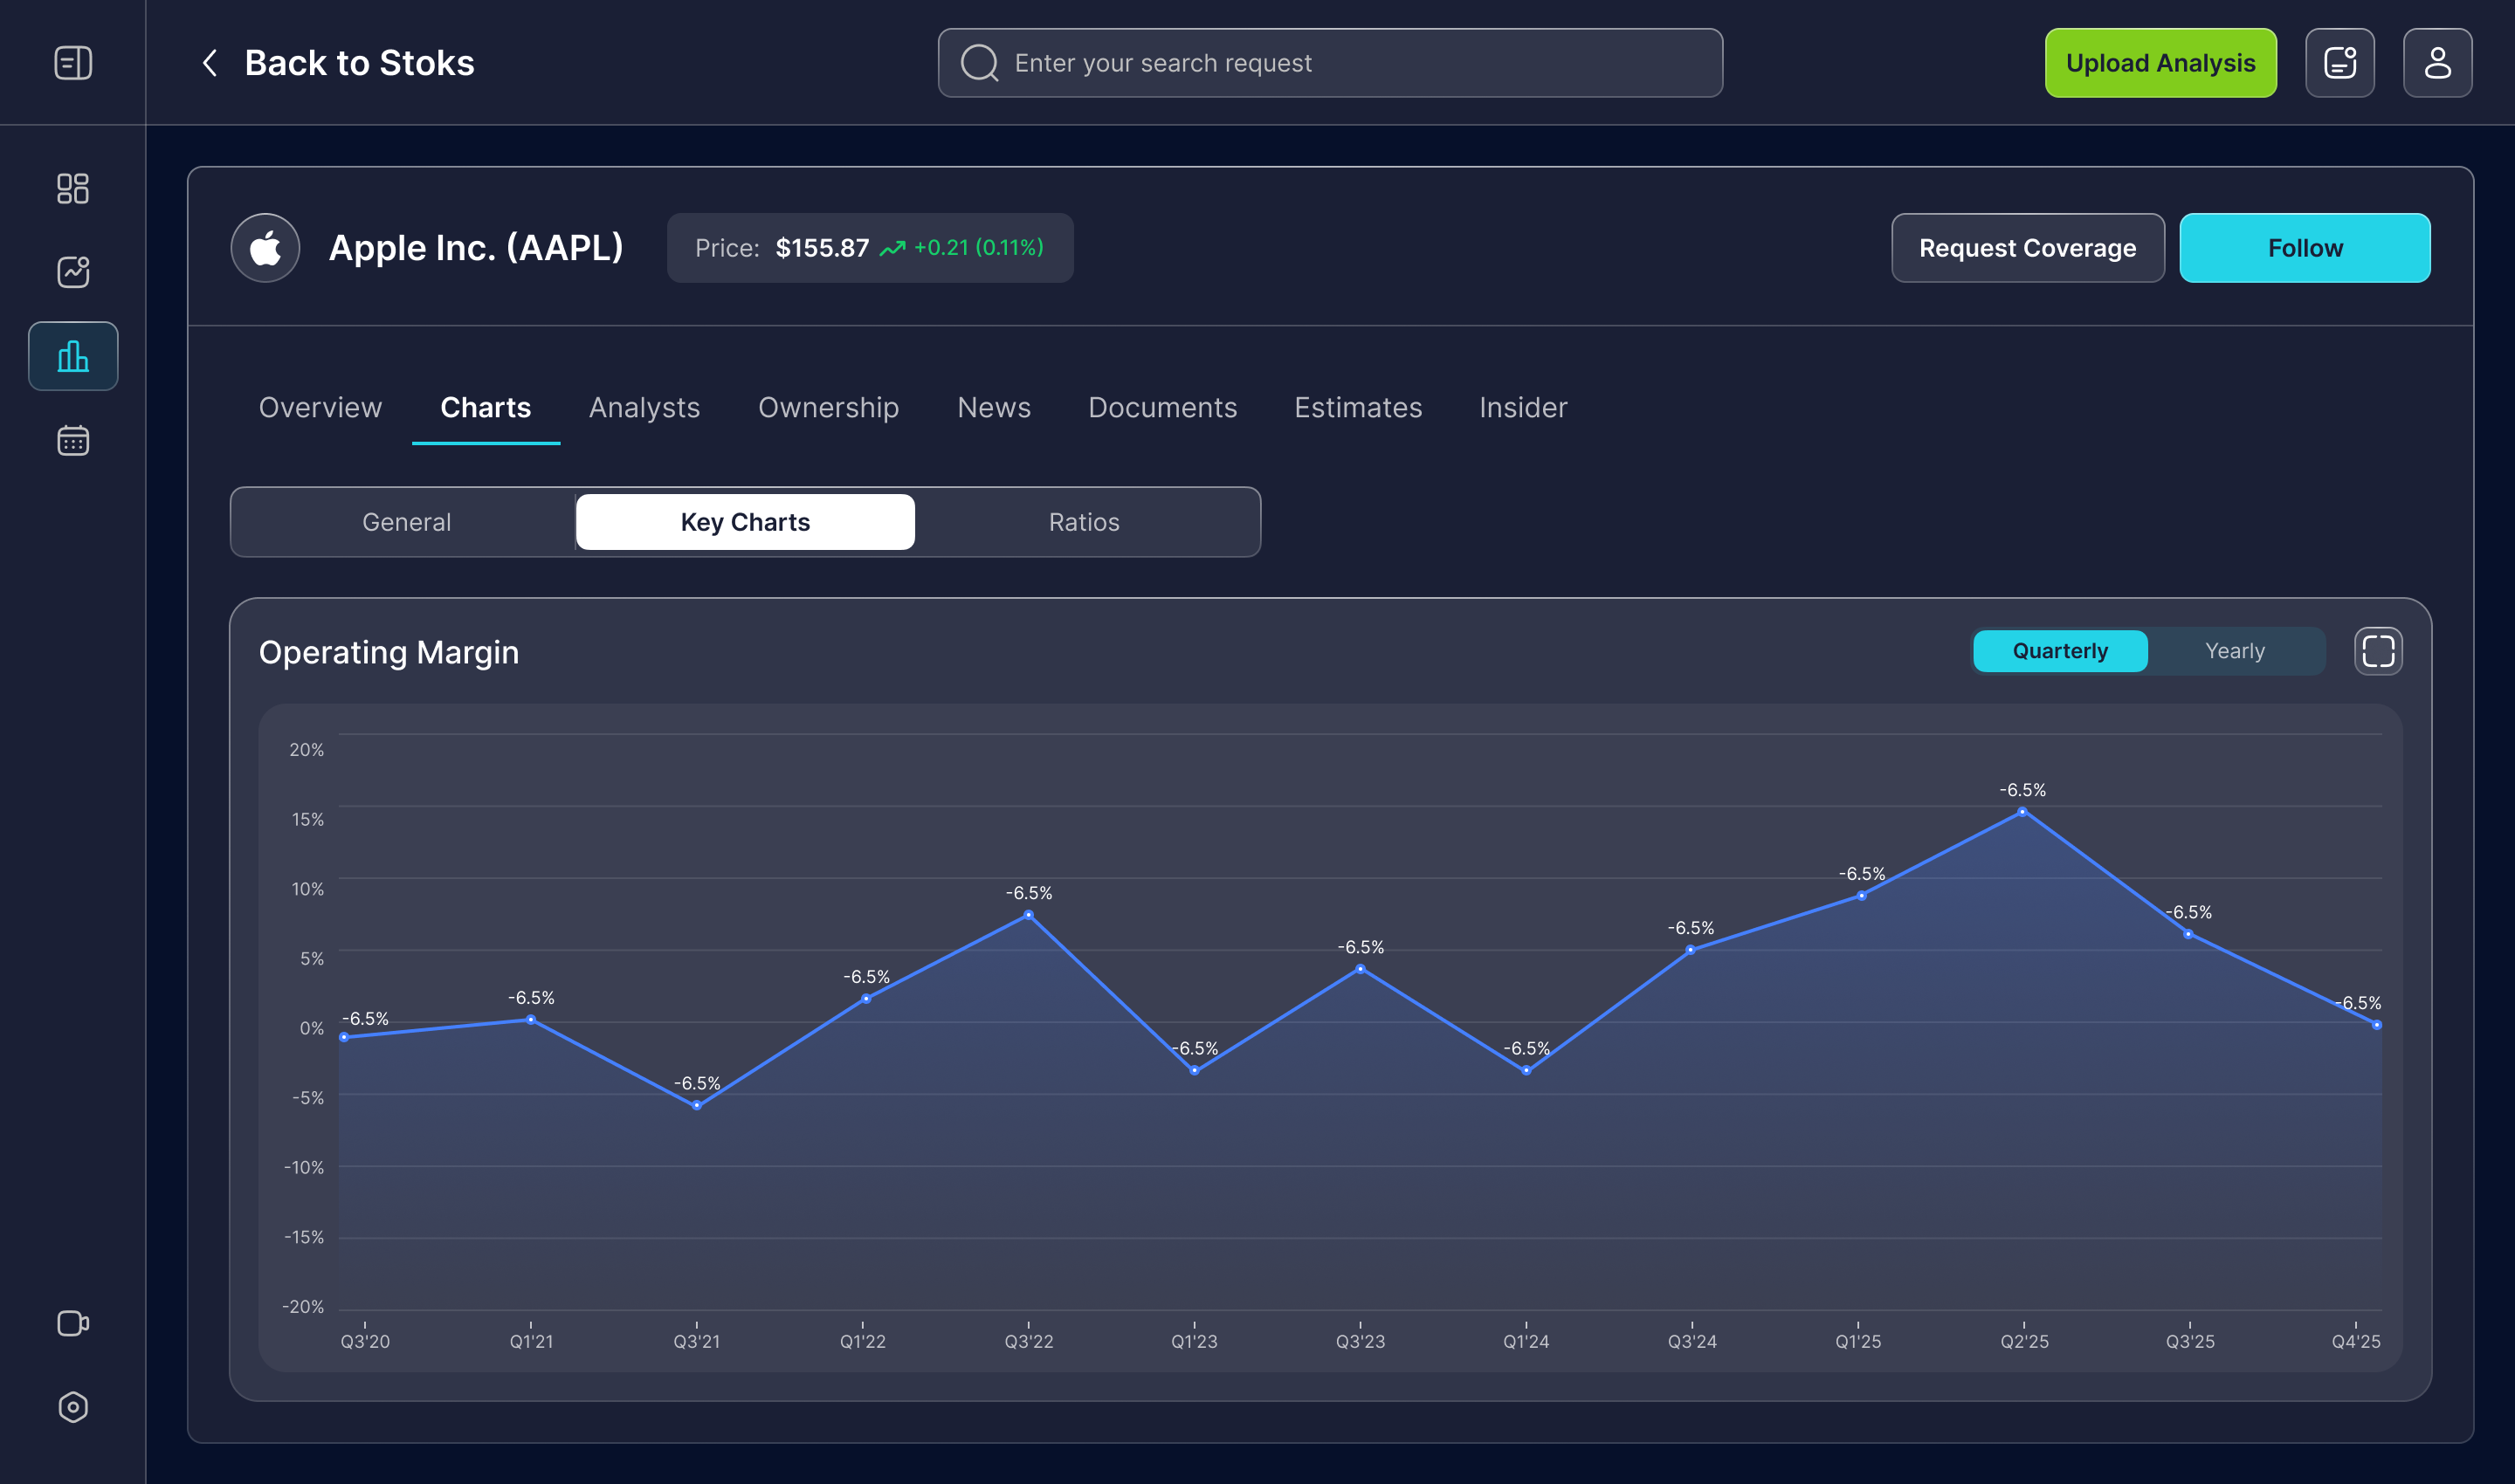Switch to the Ratios view
The width and height of the screenshot is (2515, 1484).
point(1084,521)
